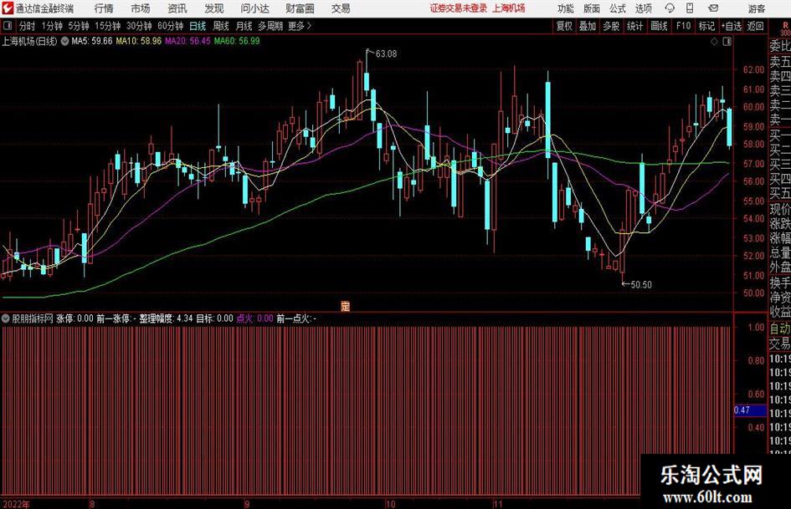
Task: Select the 日线 daily period tab
Action: click(x=198, y=26)
